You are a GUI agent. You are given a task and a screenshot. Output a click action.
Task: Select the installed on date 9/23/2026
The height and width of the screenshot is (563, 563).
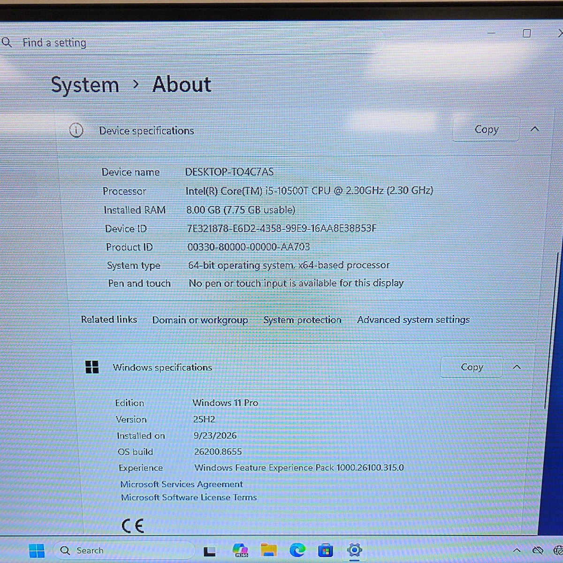215,435
